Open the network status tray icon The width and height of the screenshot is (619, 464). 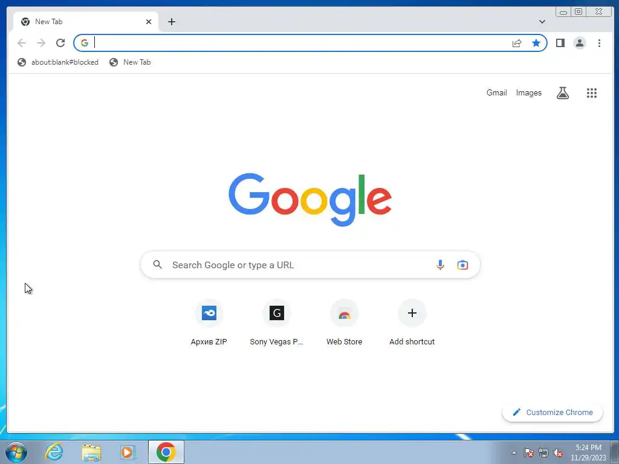[x=543, y=453]
